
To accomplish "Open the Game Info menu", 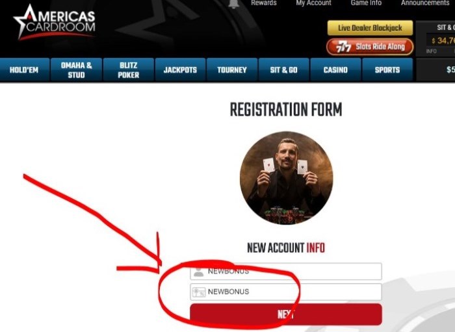I will click(366, 3).
